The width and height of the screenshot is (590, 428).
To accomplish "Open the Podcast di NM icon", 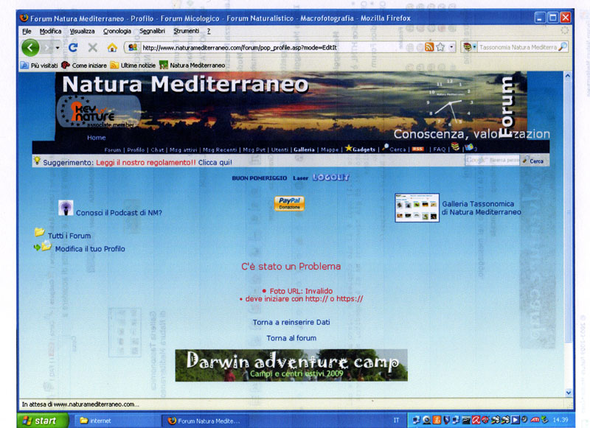I will (x=66, y=208).
